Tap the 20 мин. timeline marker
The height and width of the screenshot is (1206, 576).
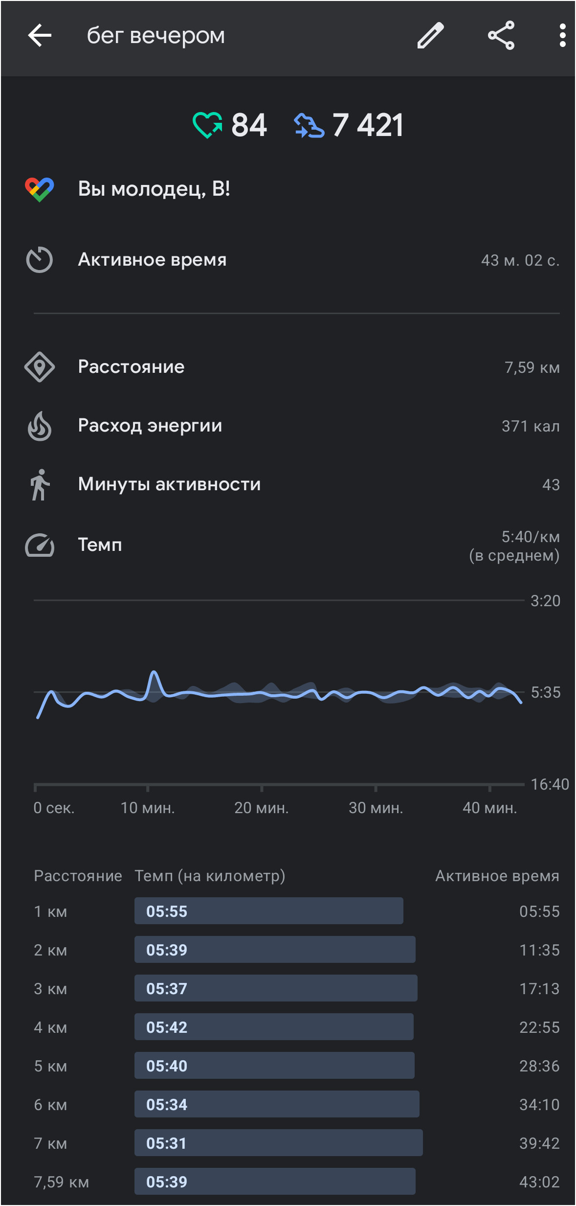[261, 808]
